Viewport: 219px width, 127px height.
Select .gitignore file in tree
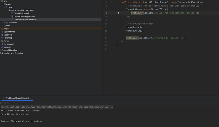point(8,35)
